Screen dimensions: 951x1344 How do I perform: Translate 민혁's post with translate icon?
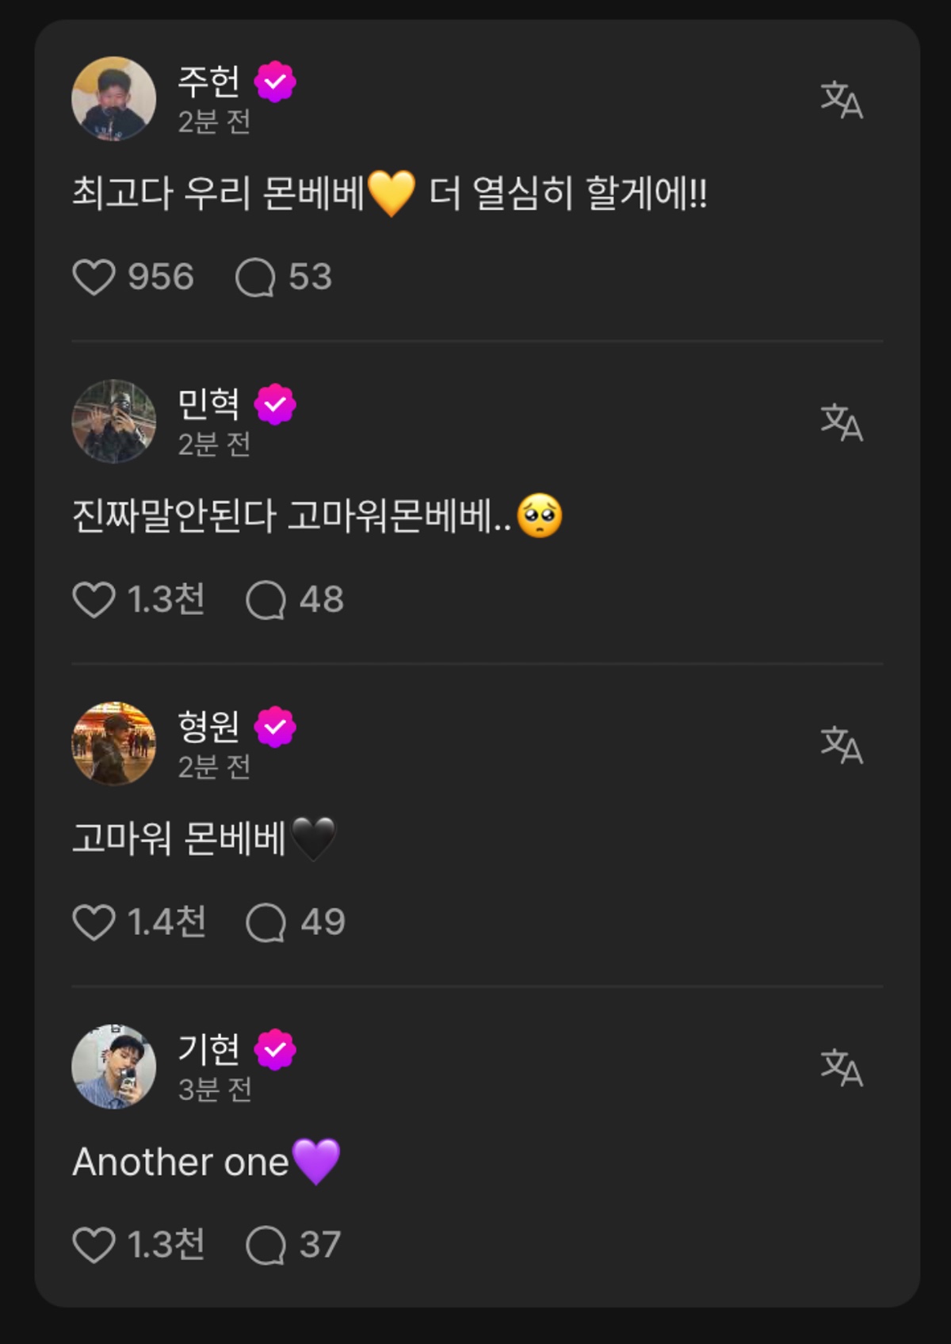coord(841,422)
